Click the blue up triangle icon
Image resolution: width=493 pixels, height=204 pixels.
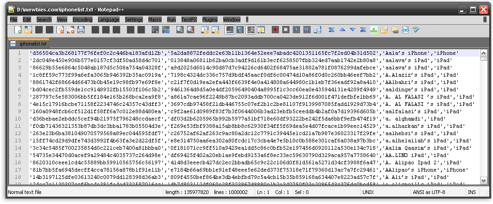342,30
